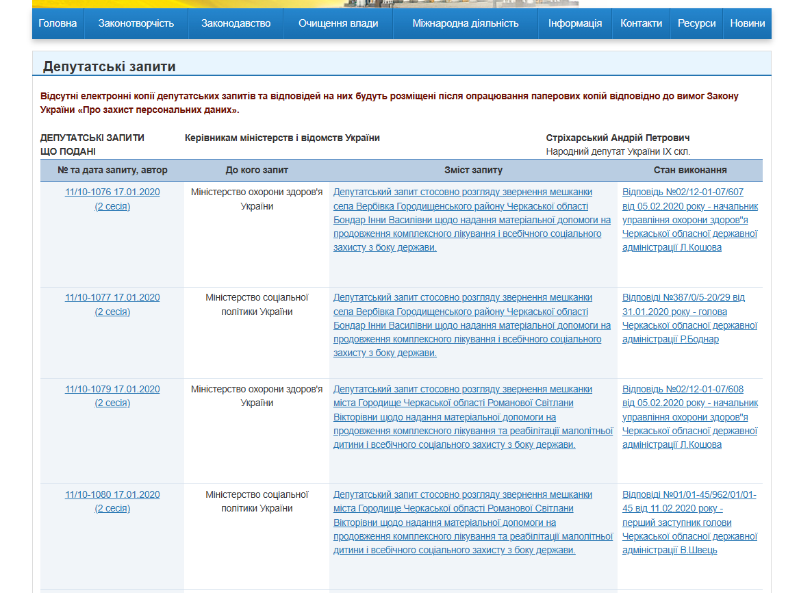Open request 11/10-1080 17.01.2020 link
812x593 pixels.
[112, 501]
